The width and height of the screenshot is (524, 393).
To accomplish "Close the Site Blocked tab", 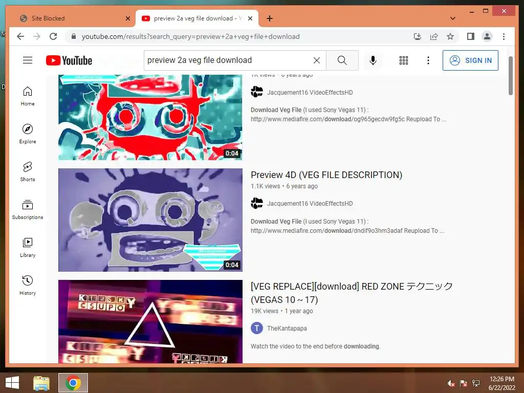I will 127,18.
